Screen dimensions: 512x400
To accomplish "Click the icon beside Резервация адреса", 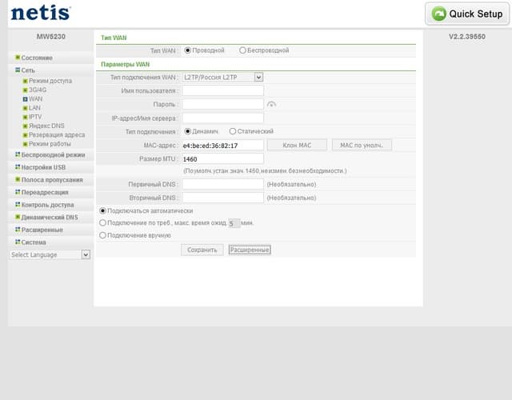I will 25,135.
